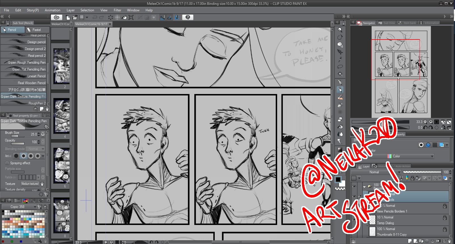
Task: Toggle Snap to Ruler command icon
Action: click(163, 17)
